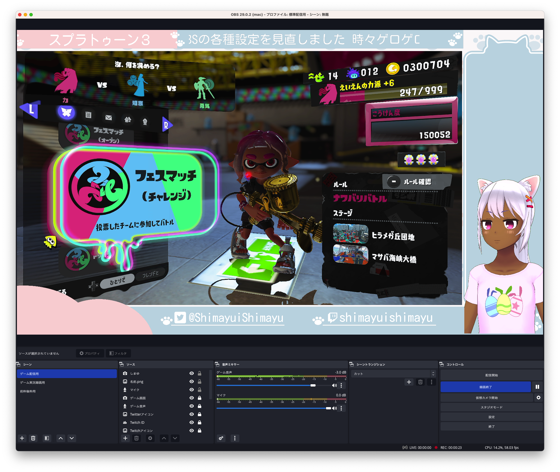Adjust the マイク volume slider
The height and width of the screenshot is (472, 560).
(274, 408)
